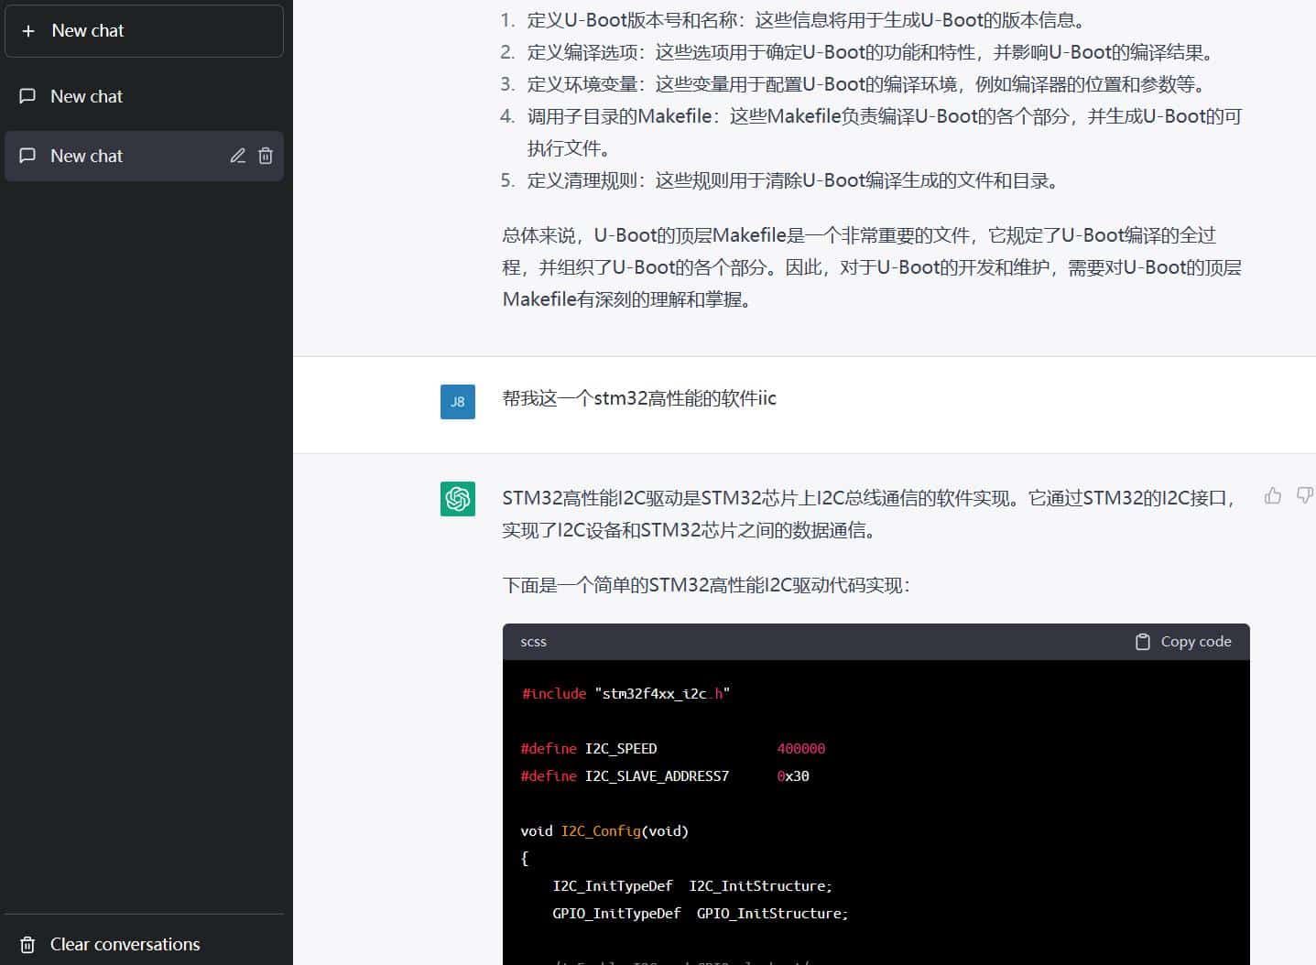Click the plus icon beside New chat

coord(28,31)
